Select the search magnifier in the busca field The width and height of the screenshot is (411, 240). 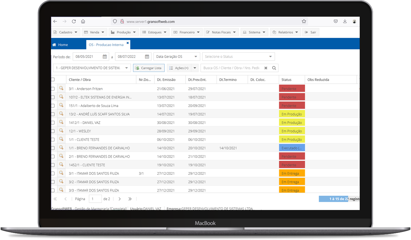pyautogui.click(x=274, y=68)
